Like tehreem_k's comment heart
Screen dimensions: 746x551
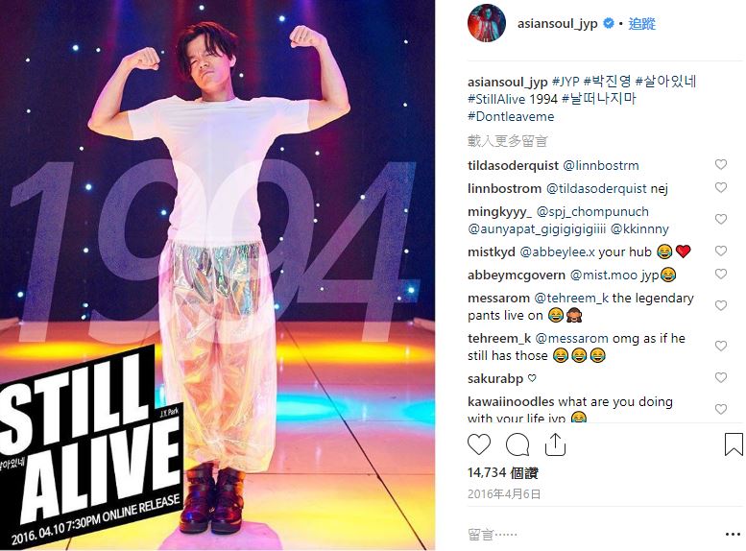[x=721, y=346]
